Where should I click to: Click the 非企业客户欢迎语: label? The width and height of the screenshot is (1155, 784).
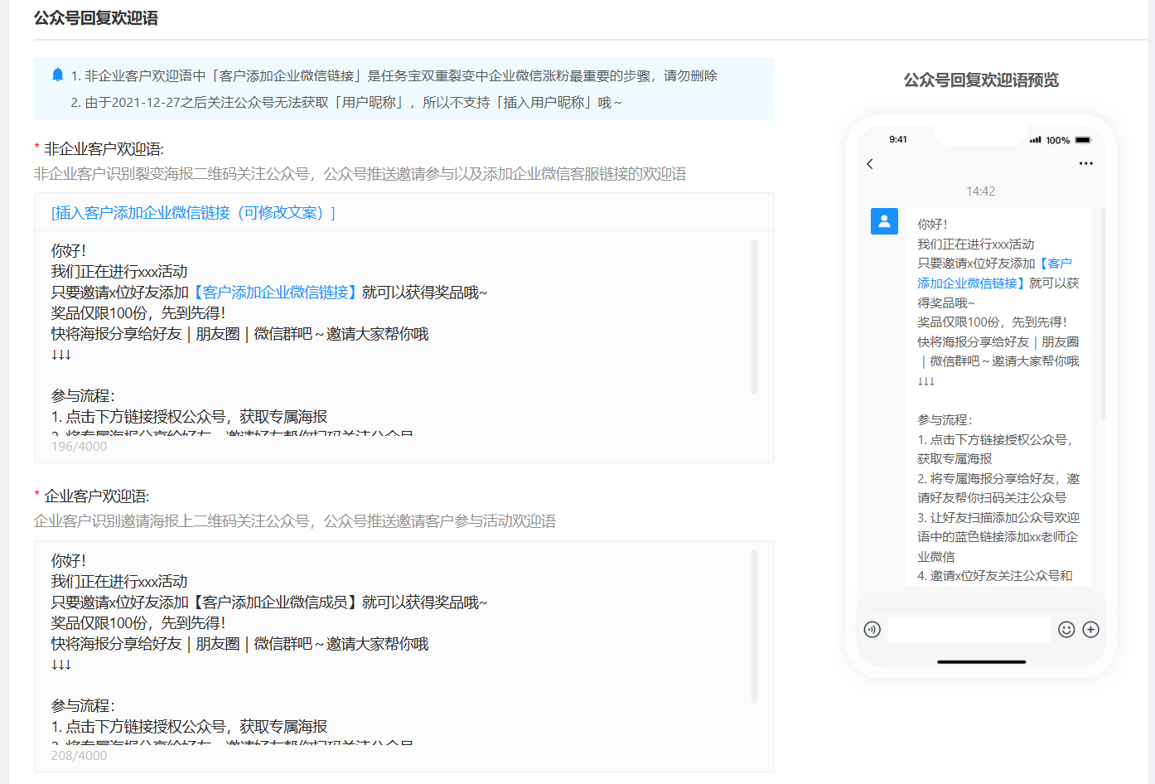coord(104,149)
